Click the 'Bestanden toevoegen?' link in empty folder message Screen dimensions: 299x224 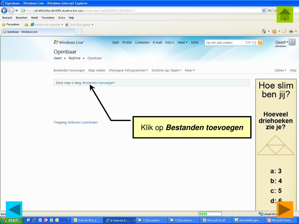tap(99, 83)
